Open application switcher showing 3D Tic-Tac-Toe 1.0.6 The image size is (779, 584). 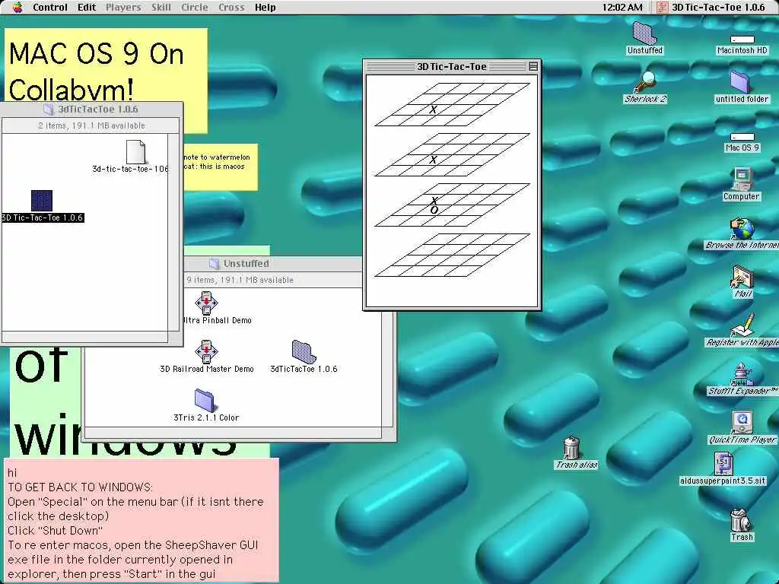[x=711, y=8]
